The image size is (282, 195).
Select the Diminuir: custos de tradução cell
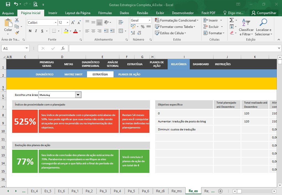(x=184, y=129)
